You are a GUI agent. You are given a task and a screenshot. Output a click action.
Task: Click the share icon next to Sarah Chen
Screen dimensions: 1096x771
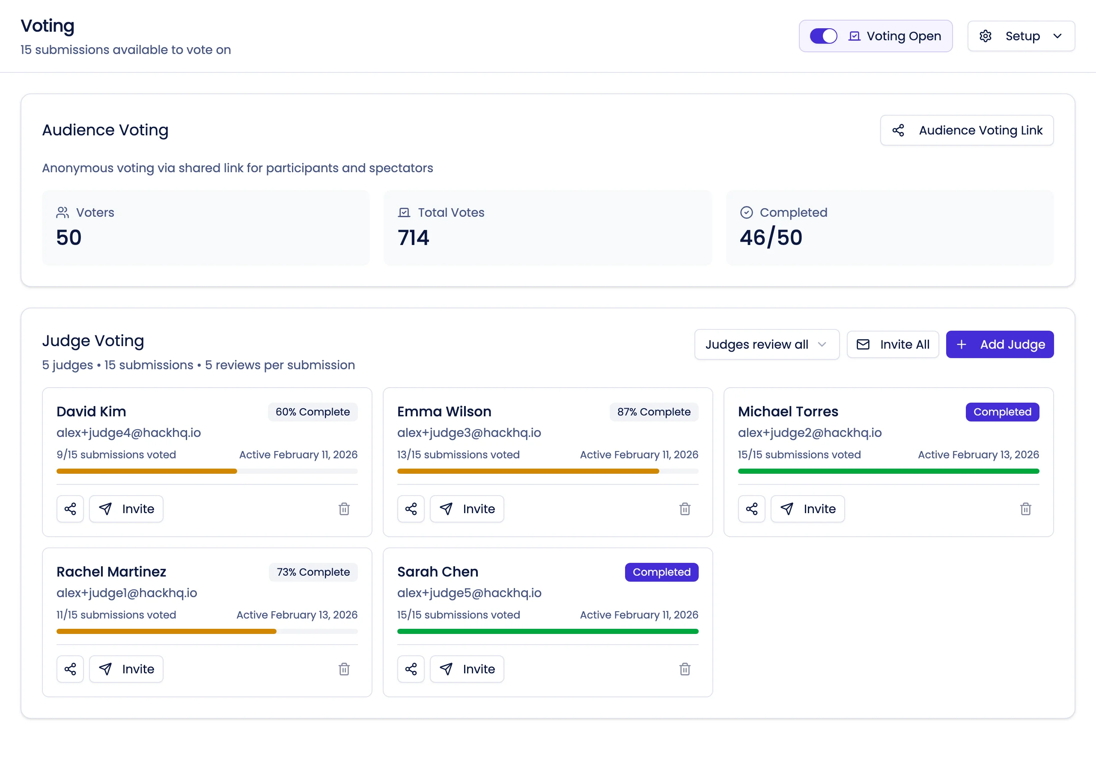point(411,669)
